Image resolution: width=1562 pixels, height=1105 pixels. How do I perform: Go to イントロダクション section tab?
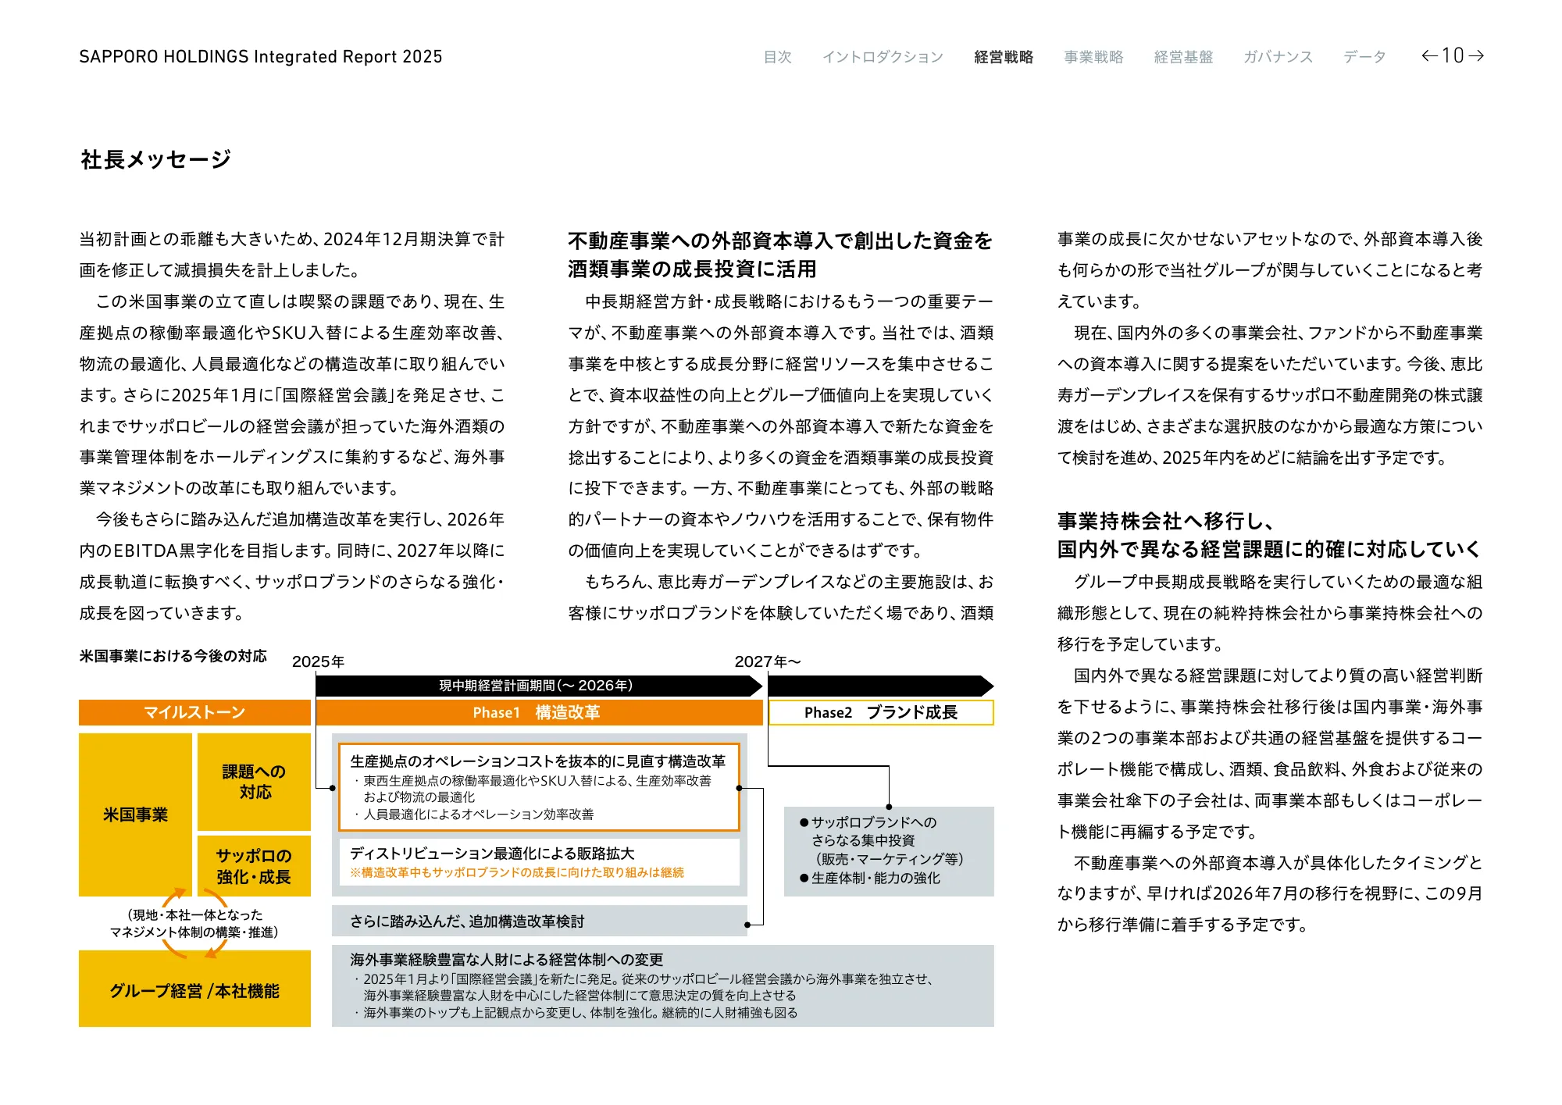coord(883,57)
